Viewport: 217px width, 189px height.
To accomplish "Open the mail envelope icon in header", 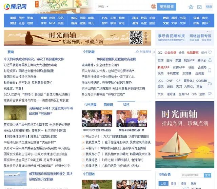I will 199,7.
